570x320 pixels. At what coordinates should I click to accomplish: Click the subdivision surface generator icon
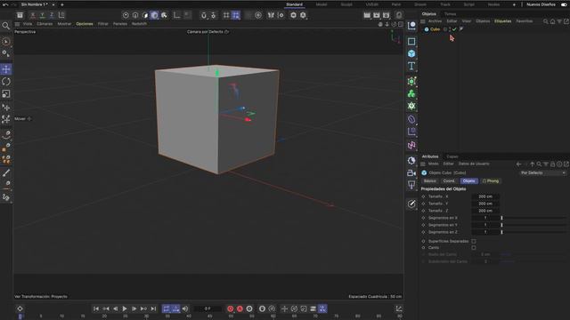(411, 81)
